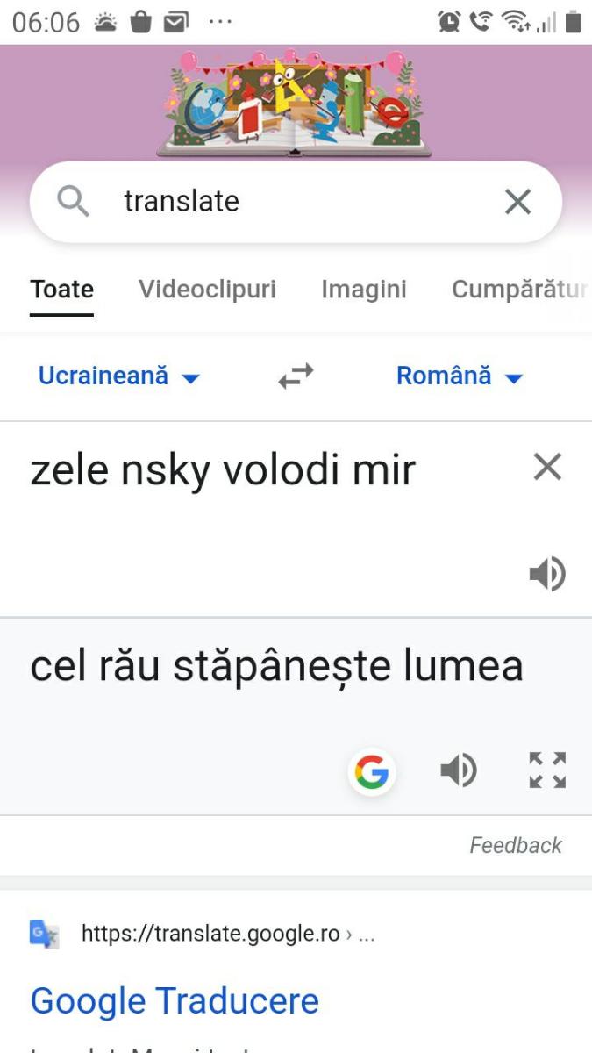The height and width of the screenshot is (1053, 592).
Task: Open the Ucraineană language dropdown
Action: pyautogui.click(x=118, y=376)
